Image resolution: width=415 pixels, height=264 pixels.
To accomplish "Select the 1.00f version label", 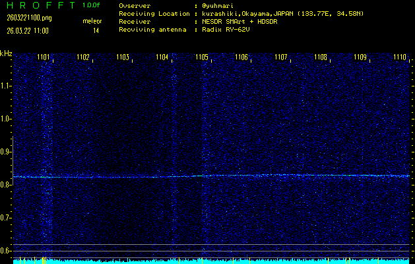I will [92, 5].
